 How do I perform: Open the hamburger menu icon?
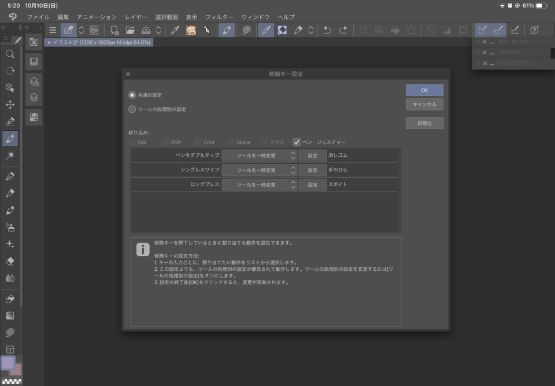coord(53,30)
